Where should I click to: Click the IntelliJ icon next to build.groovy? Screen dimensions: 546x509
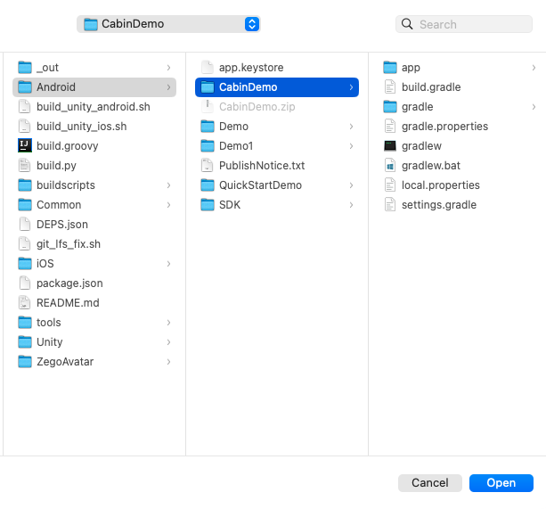click(25, 146)
